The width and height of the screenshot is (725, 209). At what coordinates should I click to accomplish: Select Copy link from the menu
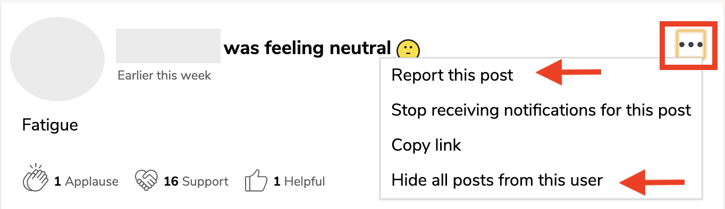tap(426, 145)
